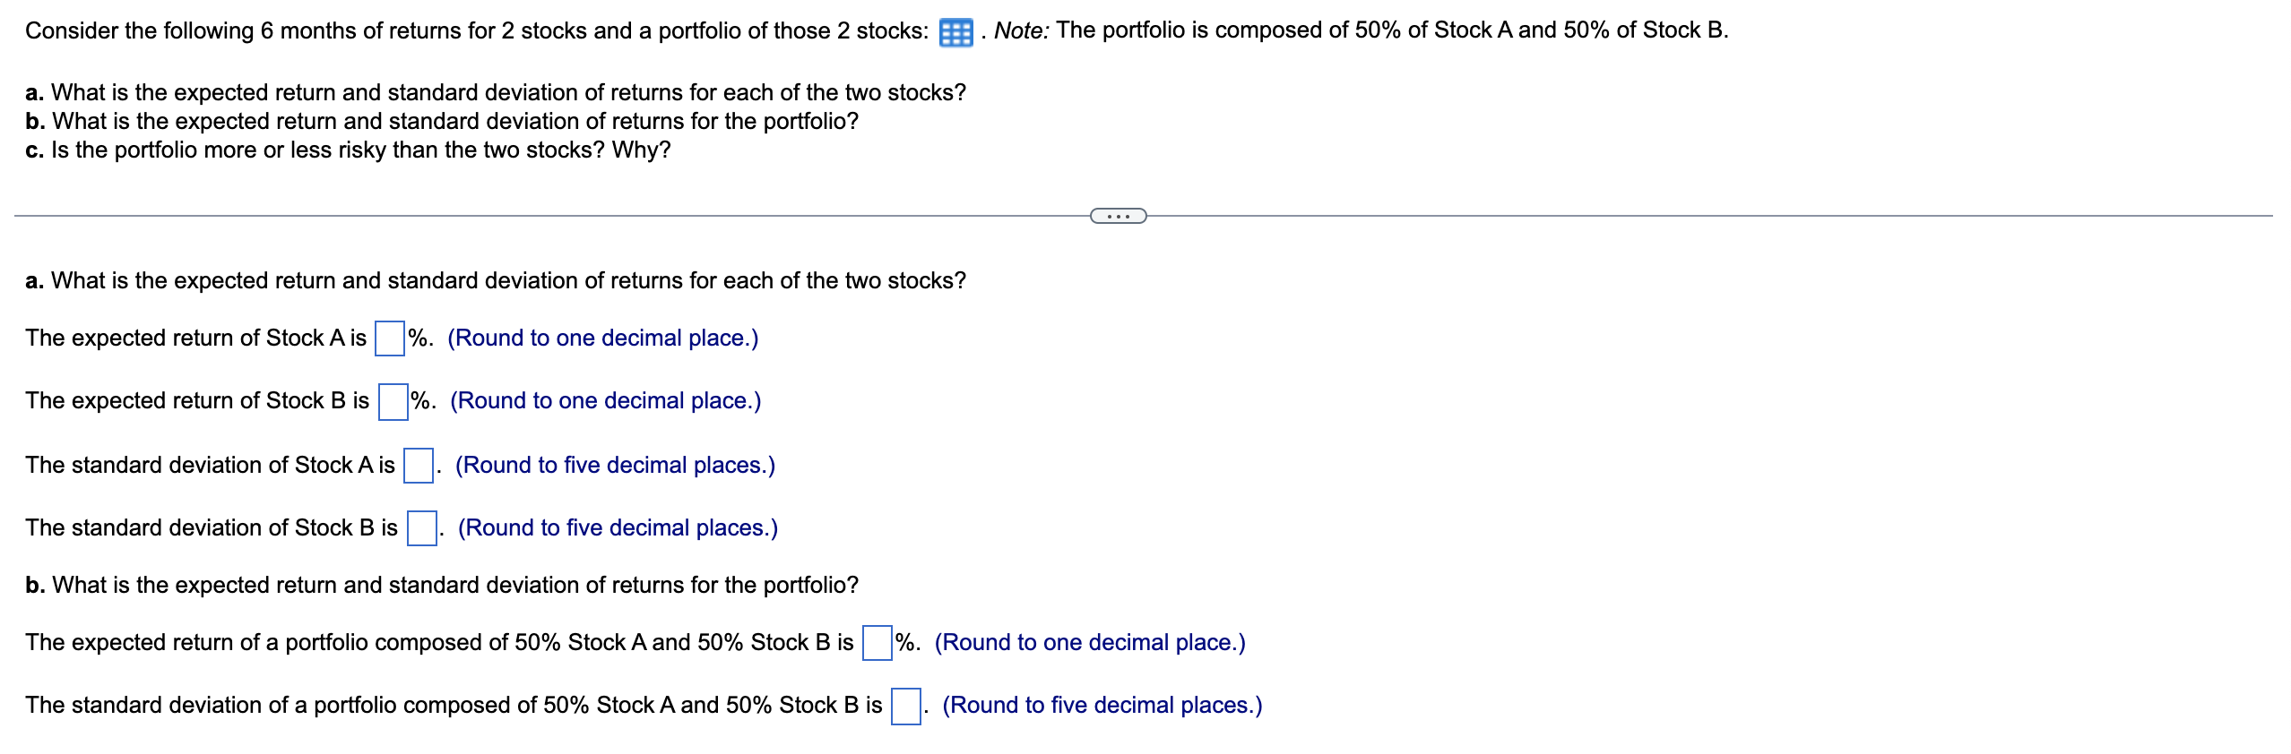Click the top part b question line
Image resolution: width=2291 pixels, height=754 pixels.
click(442, 121)
